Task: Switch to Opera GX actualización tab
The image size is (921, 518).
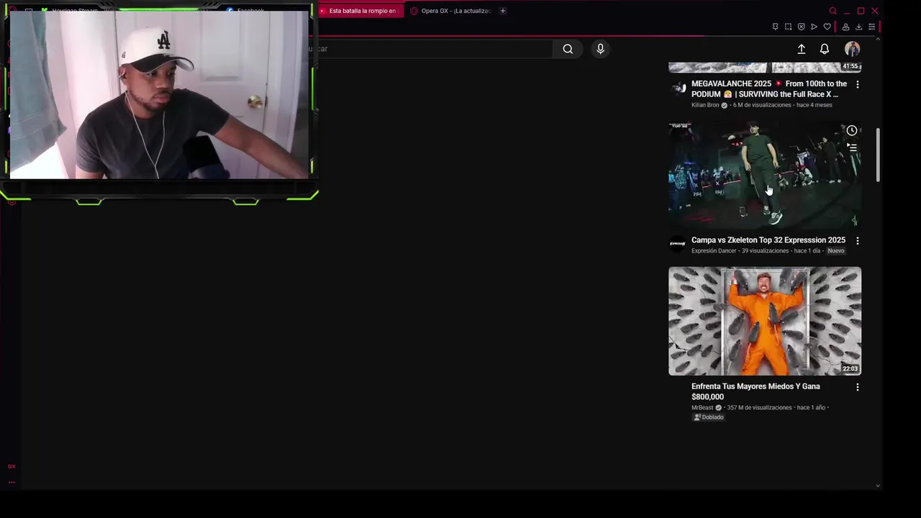Action: 450,11
